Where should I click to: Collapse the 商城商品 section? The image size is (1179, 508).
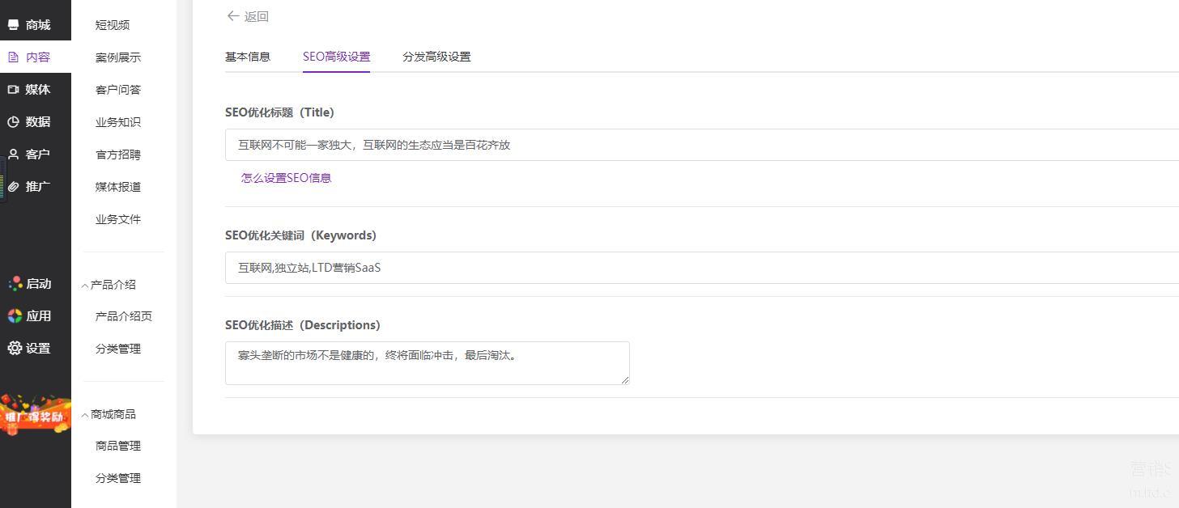(x=85, y=415)
